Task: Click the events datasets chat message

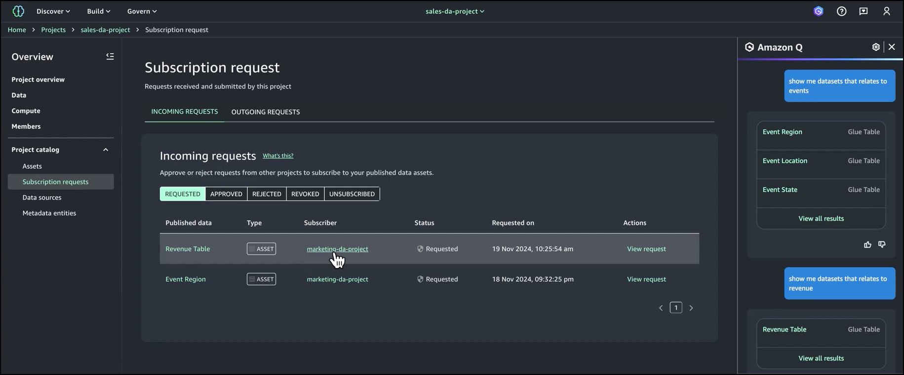Action: point(839,86)
